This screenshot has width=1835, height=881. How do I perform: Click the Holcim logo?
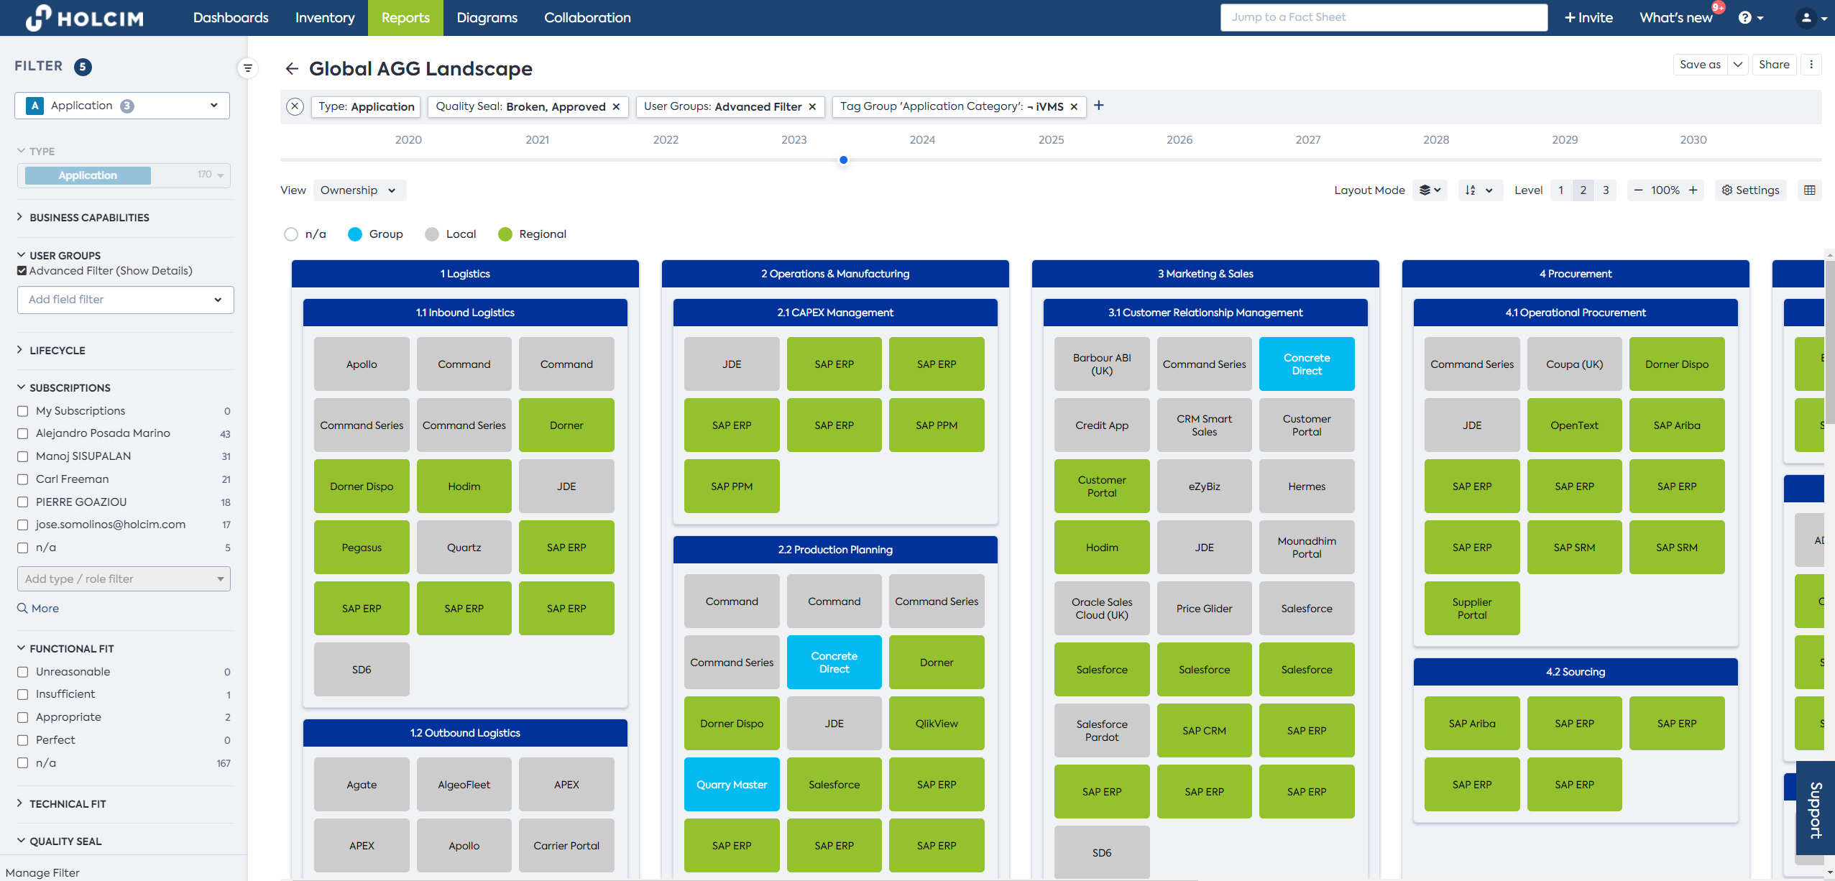[85, 18]
